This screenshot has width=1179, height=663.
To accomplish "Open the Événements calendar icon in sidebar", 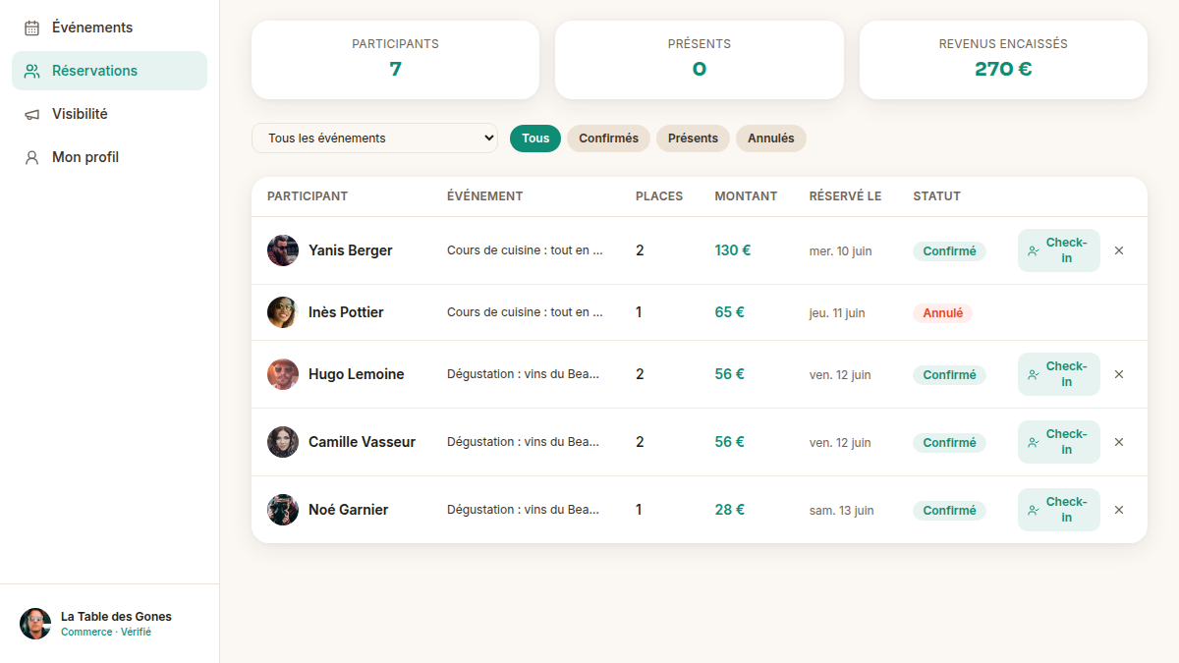I will [x=31, y=28].
